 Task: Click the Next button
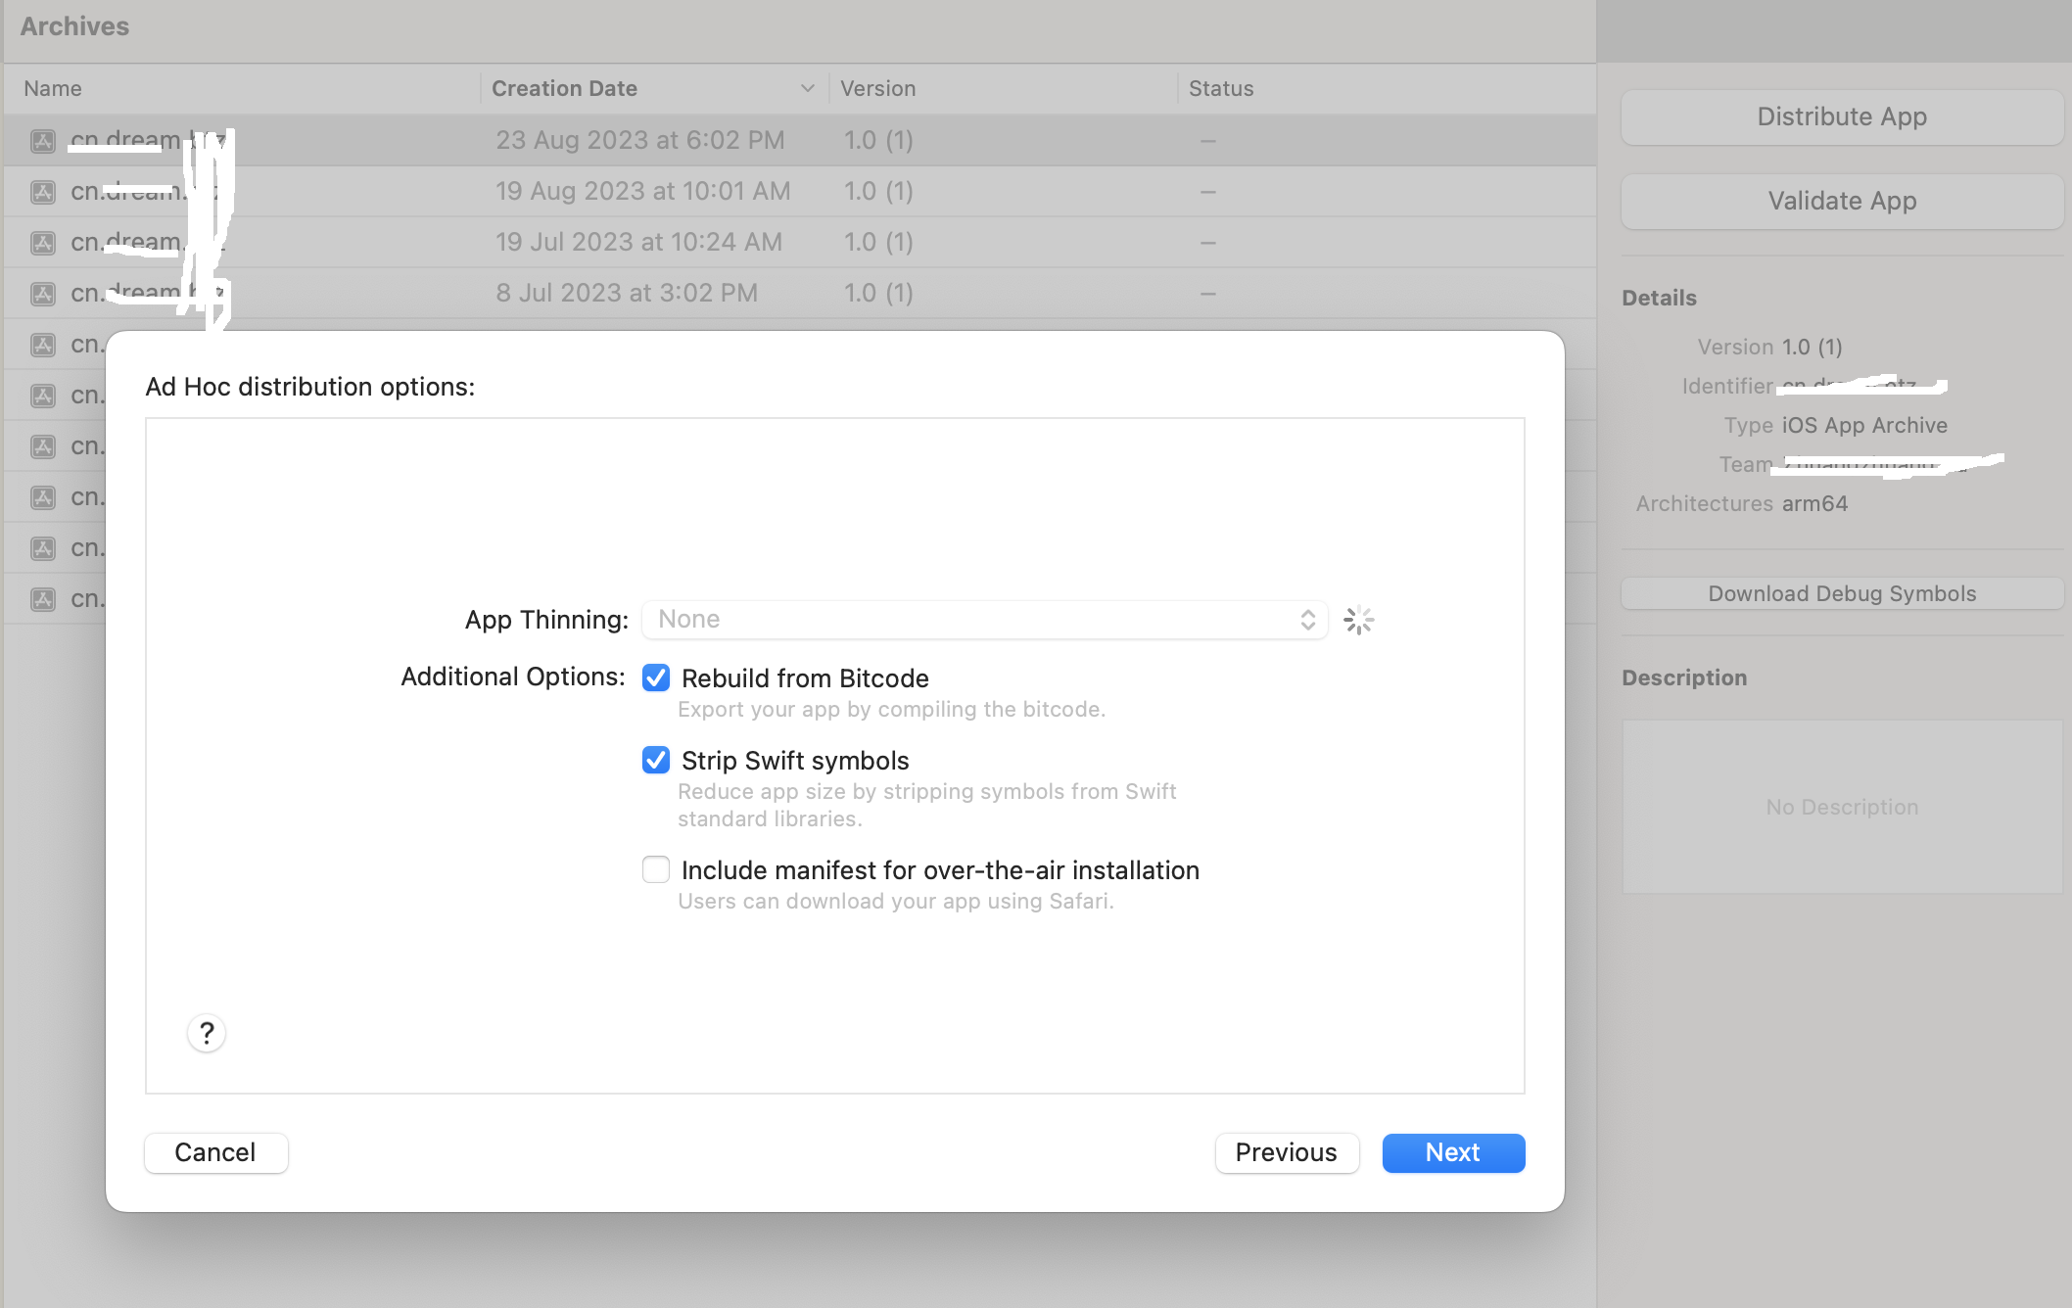click(x=1453, y=1152)
